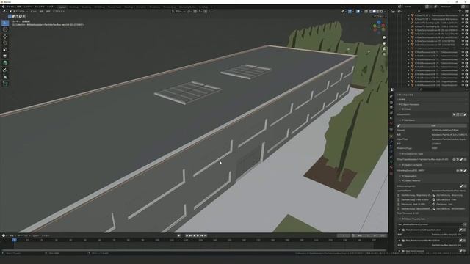
Task: Click the navigation axis gizmo
Action: point(379,26)
